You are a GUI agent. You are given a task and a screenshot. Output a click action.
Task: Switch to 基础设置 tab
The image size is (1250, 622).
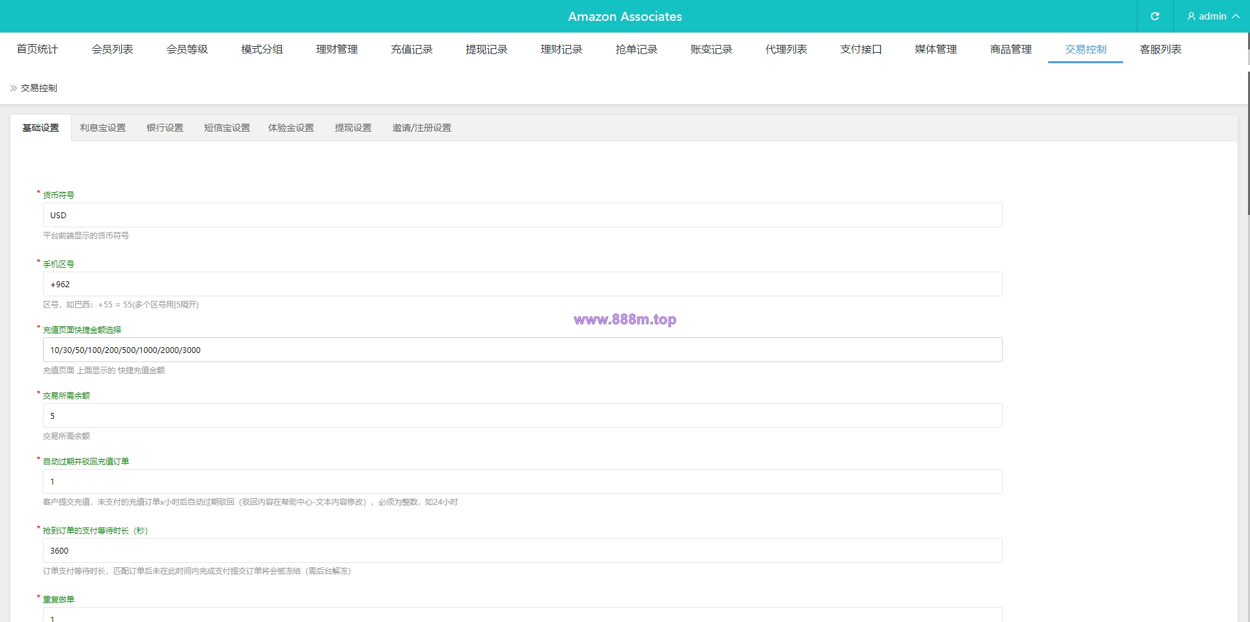tap(40, 128)
